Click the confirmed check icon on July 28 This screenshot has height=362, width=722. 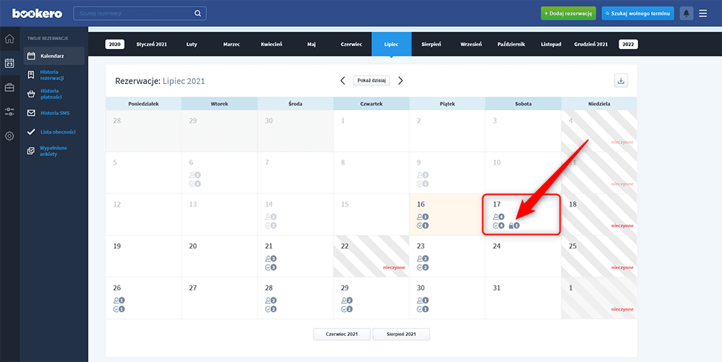point(267,309)
